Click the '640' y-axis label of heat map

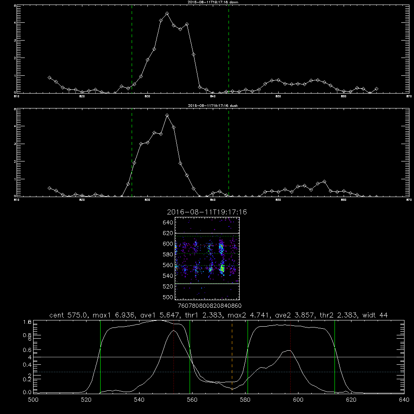pos(168,223)
